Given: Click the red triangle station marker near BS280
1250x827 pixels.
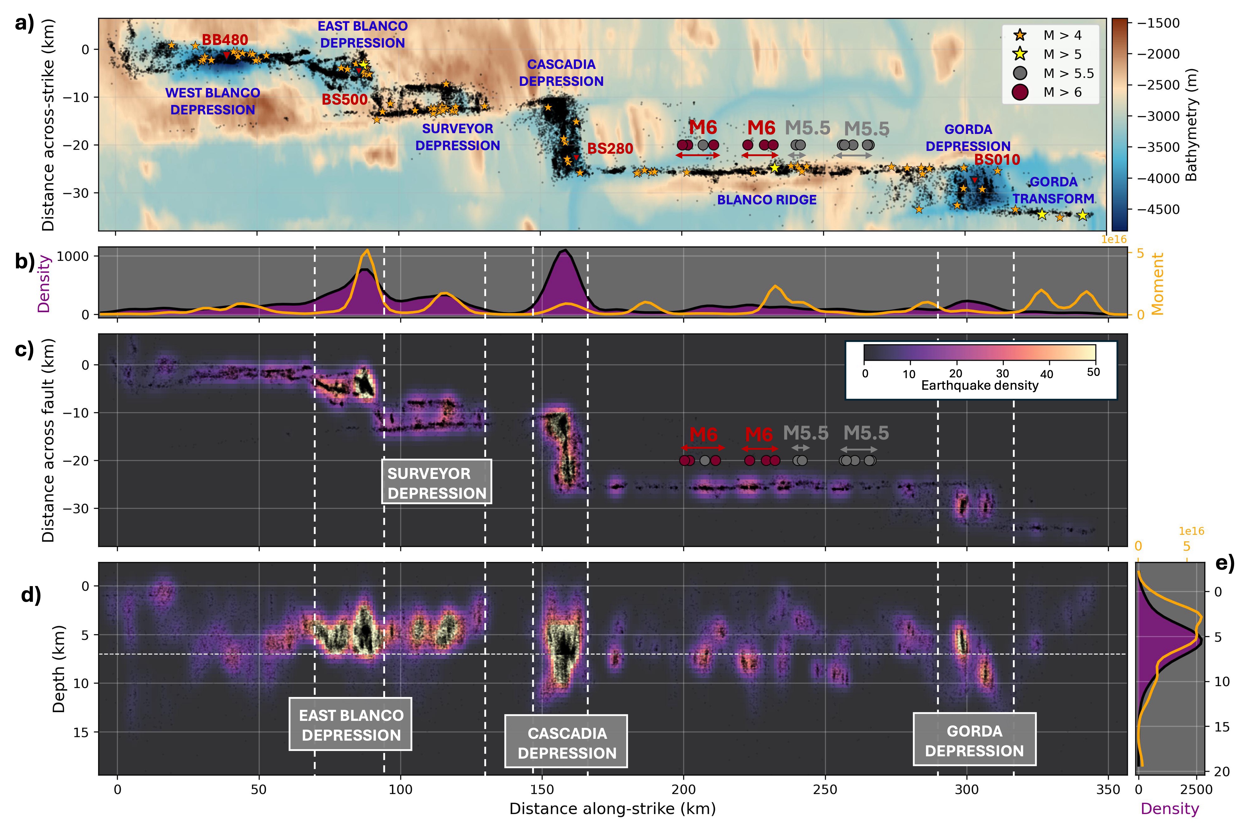Looking at the screenshot, I should pos(576,157).
